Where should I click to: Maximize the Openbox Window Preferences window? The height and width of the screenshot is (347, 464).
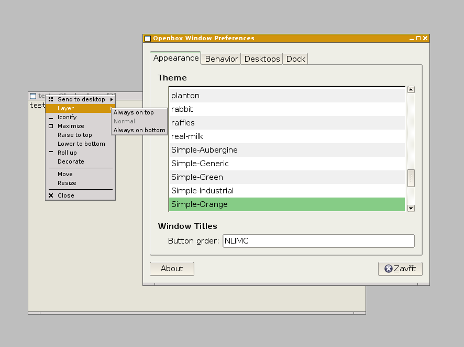coord(418,38)
